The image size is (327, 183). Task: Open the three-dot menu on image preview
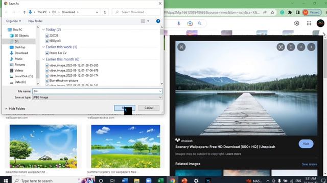click(291, 47)
